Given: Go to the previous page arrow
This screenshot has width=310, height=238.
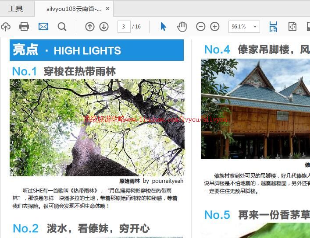Looking at the screenshot, I should tap(90, 27).
